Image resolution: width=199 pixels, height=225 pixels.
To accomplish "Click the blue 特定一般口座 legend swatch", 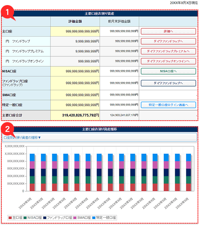I will tap(94, 218).
